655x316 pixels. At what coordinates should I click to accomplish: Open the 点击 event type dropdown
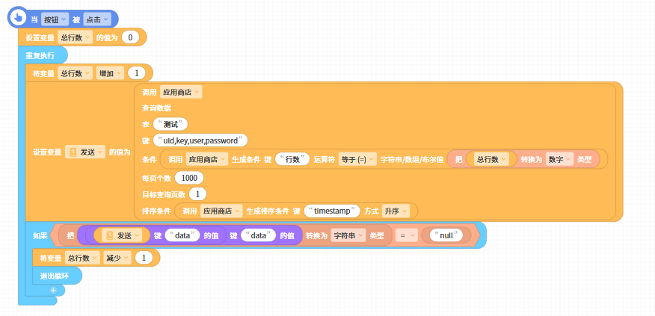click(x=97, y=19)
